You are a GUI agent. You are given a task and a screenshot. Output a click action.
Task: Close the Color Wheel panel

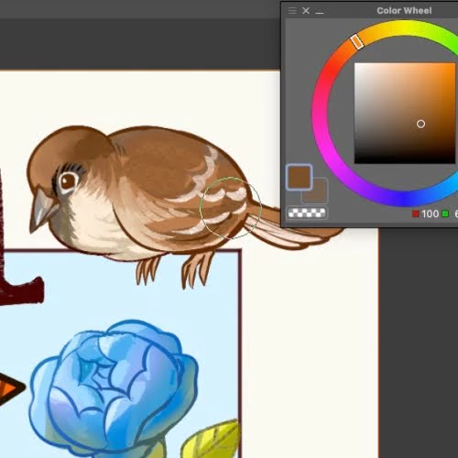click(x=306, y=11)
